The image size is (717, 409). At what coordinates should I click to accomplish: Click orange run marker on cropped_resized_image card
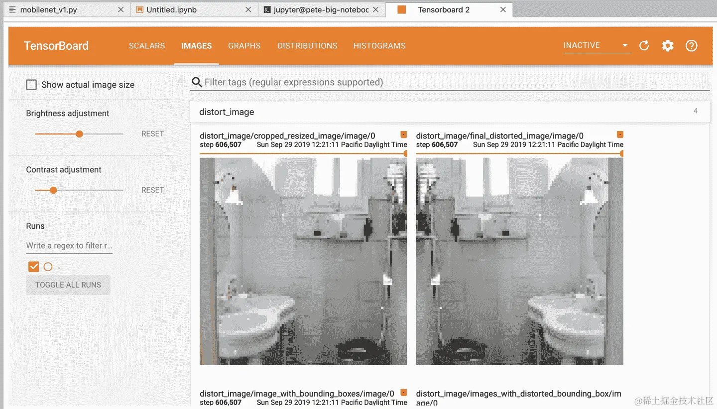click(x=404, y=135)
